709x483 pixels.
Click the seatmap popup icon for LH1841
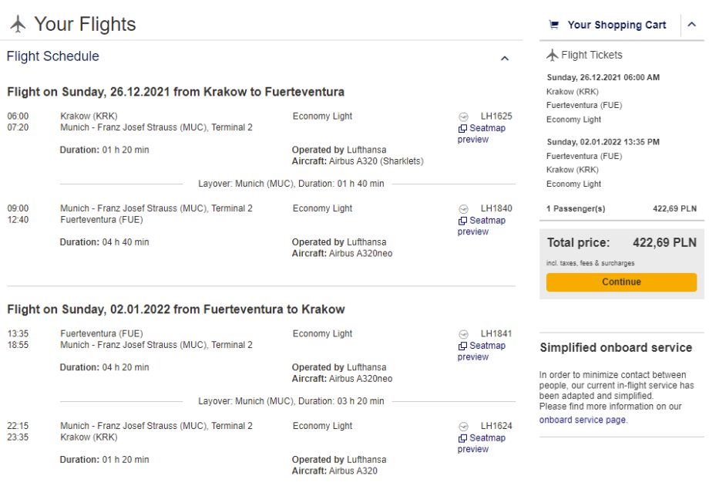462,346
